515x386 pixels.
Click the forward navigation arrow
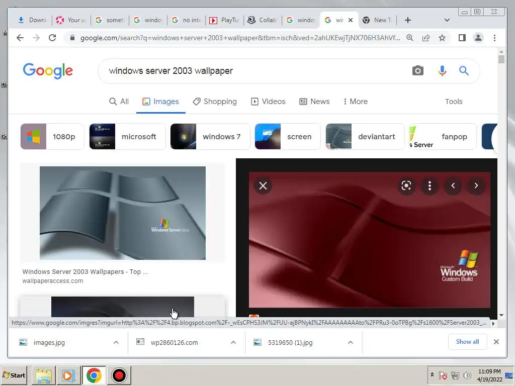click(36, 38)
